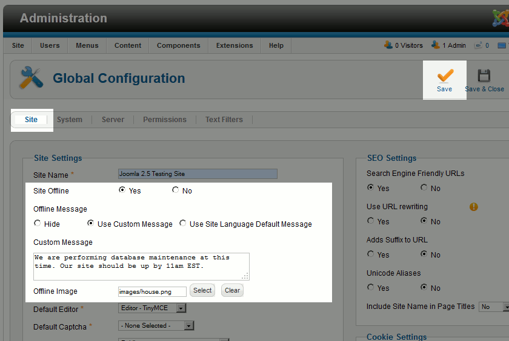
Task: Click the Joomla logo
Action: [501, 18]
